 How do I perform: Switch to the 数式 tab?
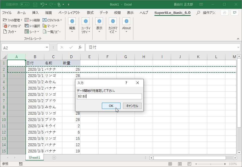coord(90,13)
